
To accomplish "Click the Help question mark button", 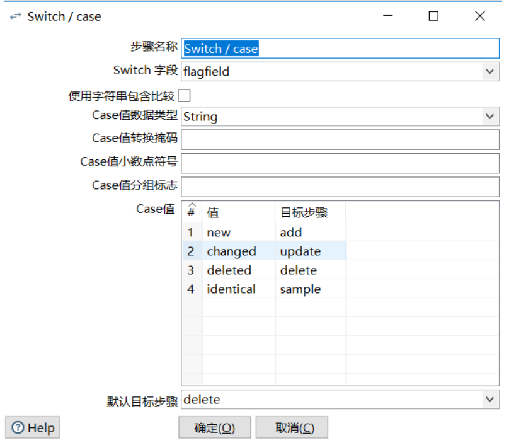I will tap(33, 427).
